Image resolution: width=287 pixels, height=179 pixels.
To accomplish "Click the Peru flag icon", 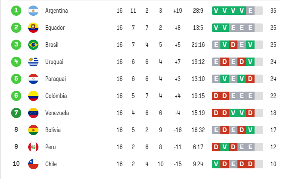I will [x=33, y=147].
